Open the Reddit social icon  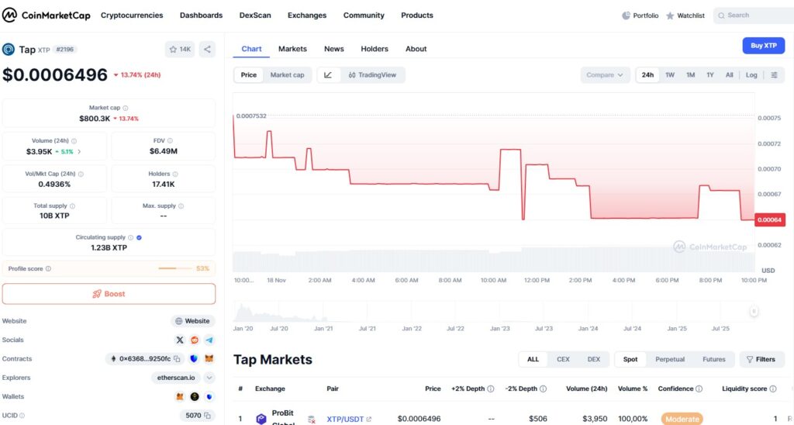195,340
